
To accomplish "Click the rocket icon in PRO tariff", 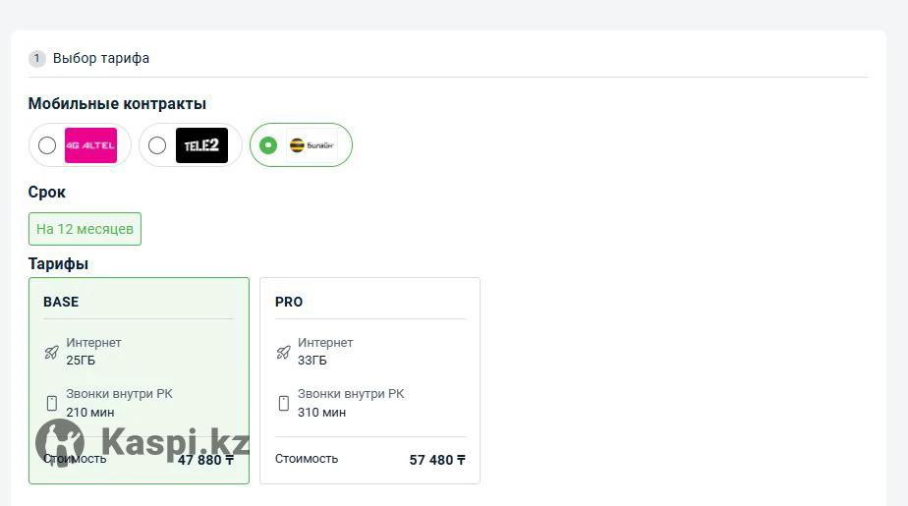I will (283, 352).
